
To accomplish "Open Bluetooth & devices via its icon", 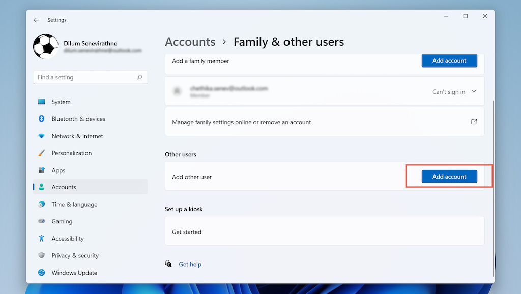I will pos(42,119).
